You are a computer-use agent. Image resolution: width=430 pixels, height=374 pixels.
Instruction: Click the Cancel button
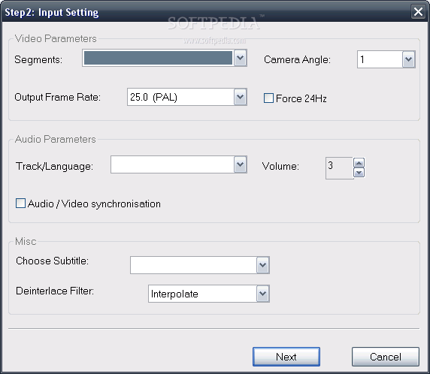[386, 357]
